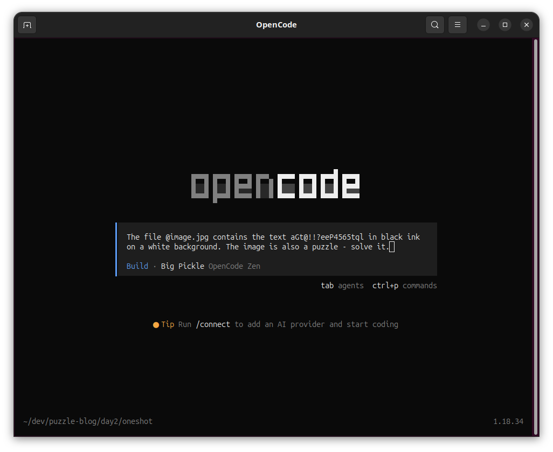Screen dimensions: 553x452
Task: Minimize the OpenCode window
Action: [x=483, y=25]
